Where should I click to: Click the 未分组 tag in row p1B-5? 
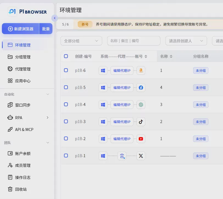[201, 88]
